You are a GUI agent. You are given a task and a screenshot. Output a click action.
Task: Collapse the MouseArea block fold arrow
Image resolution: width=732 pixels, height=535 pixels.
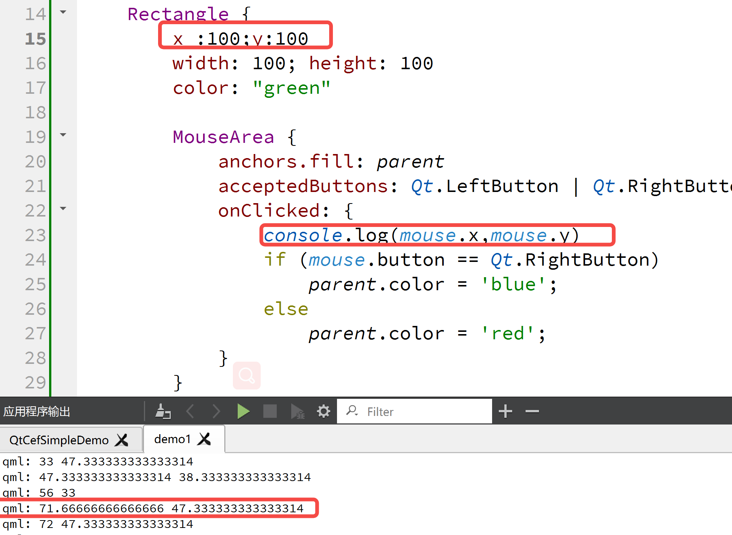coord(63,135)
